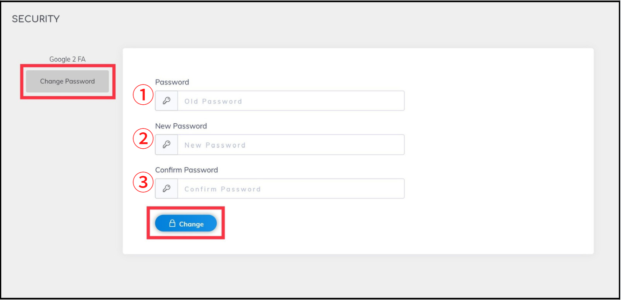Click key icon beside New Password field
Screen dimensions: 621x300
pyautogui.click(x=166, y=145)
